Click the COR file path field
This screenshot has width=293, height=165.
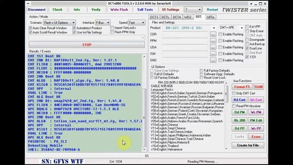pyautogui.click(x=185, y=34)
